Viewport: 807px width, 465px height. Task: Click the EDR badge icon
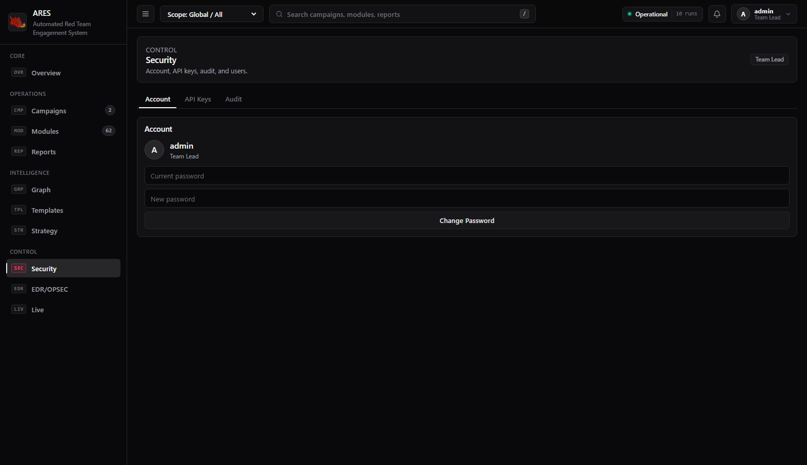(19, 289)
